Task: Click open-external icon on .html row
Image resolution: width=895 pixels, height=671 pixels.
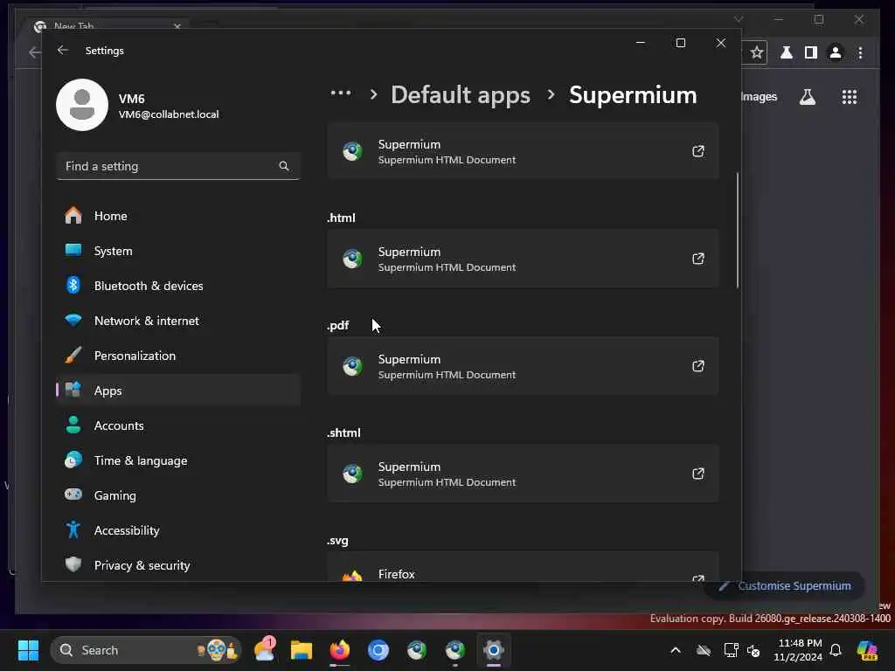Action: coord(698,259)
